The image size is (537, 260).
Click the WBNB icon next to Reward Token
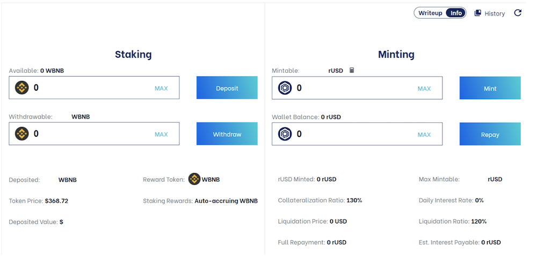coord(194,179)
